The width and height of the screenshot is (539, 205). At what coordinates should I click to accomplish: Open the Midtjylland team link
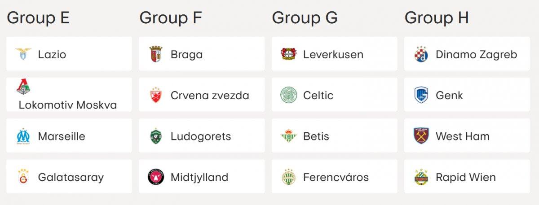199,177
